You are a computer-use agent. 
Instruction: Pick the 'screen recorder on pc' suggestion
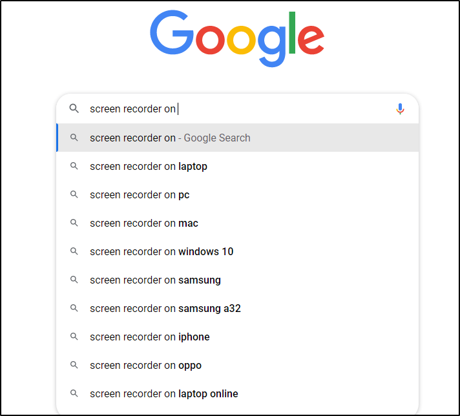coord(140,194)
